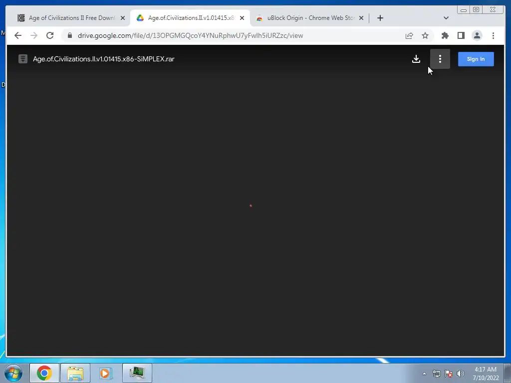Screen dimensions: 511x383
Task: Open the Chrome three-dot settings menu
Action: (493, 35)
